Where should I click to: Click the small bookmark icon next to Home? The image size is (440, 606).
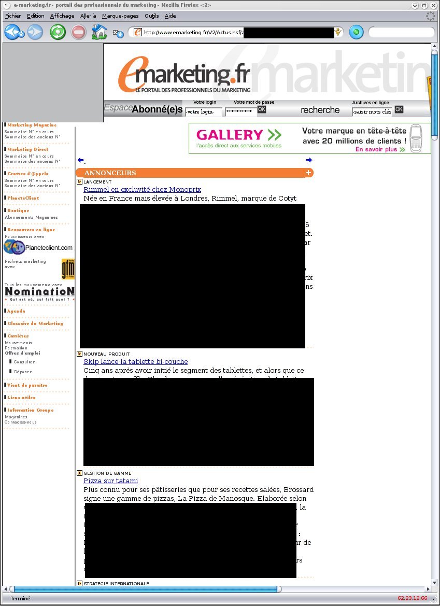click(x=118, y=34)
